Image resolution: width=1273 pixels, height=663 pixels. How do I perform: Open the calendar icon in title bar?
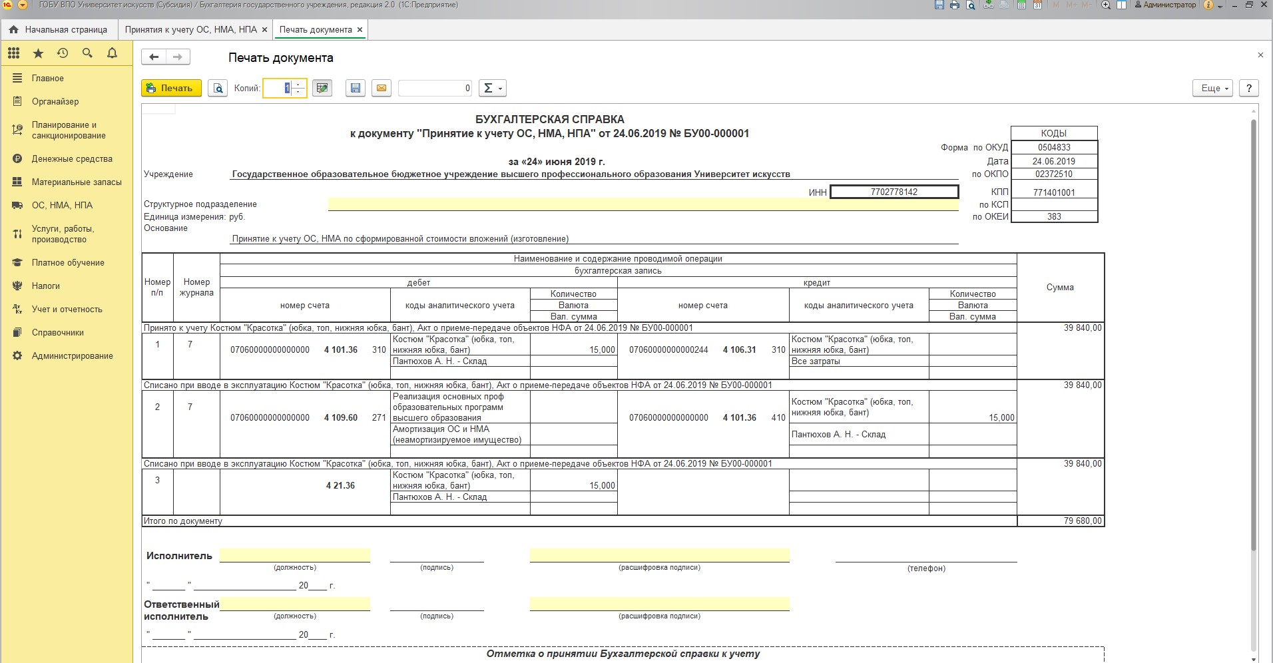pos(1037,5)
